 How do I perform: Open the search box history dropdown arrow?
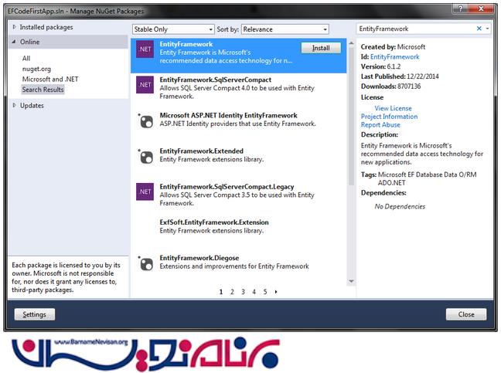point(487,29)
